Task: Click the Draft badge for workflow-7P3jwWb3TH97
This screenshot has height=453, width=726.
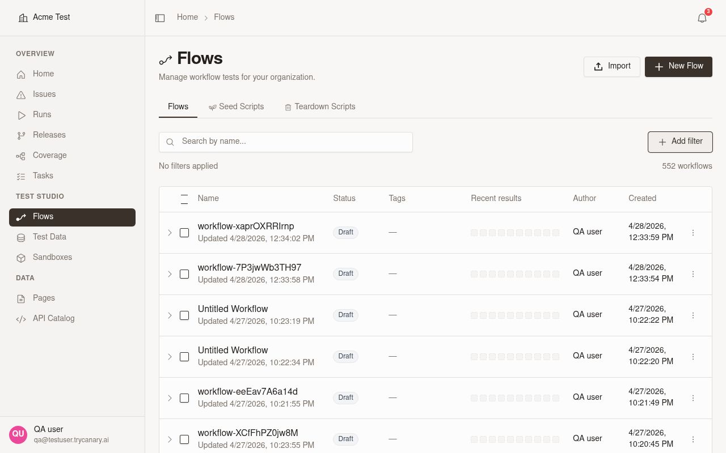Action: pos(345,273)
